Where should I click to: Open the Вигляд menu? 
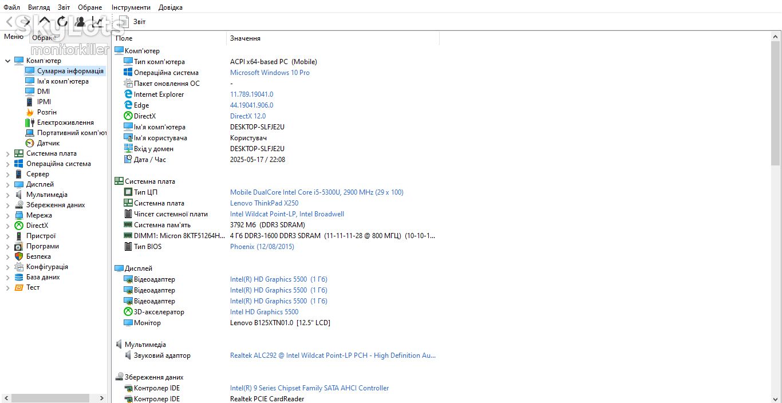click(x=39, y=7)
